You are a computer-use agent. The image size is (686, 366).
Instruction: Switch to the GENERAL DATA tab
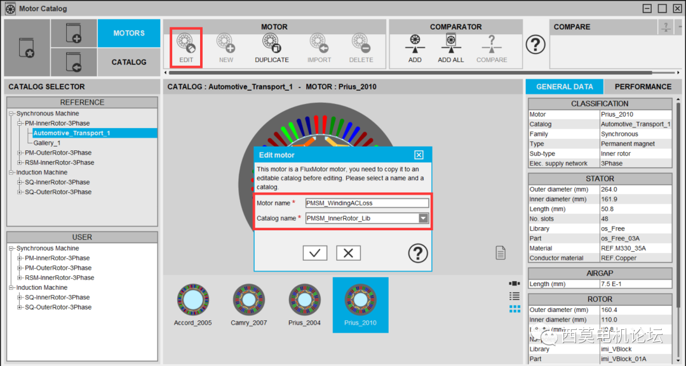click(x=565, y=86)
